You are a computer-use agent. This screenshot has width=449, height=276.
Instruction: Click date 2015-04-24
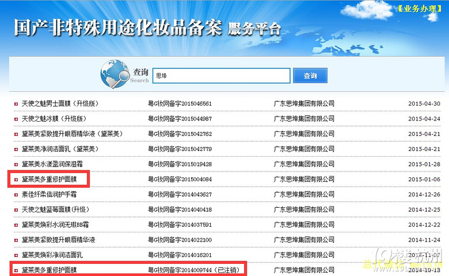[424, 119]
